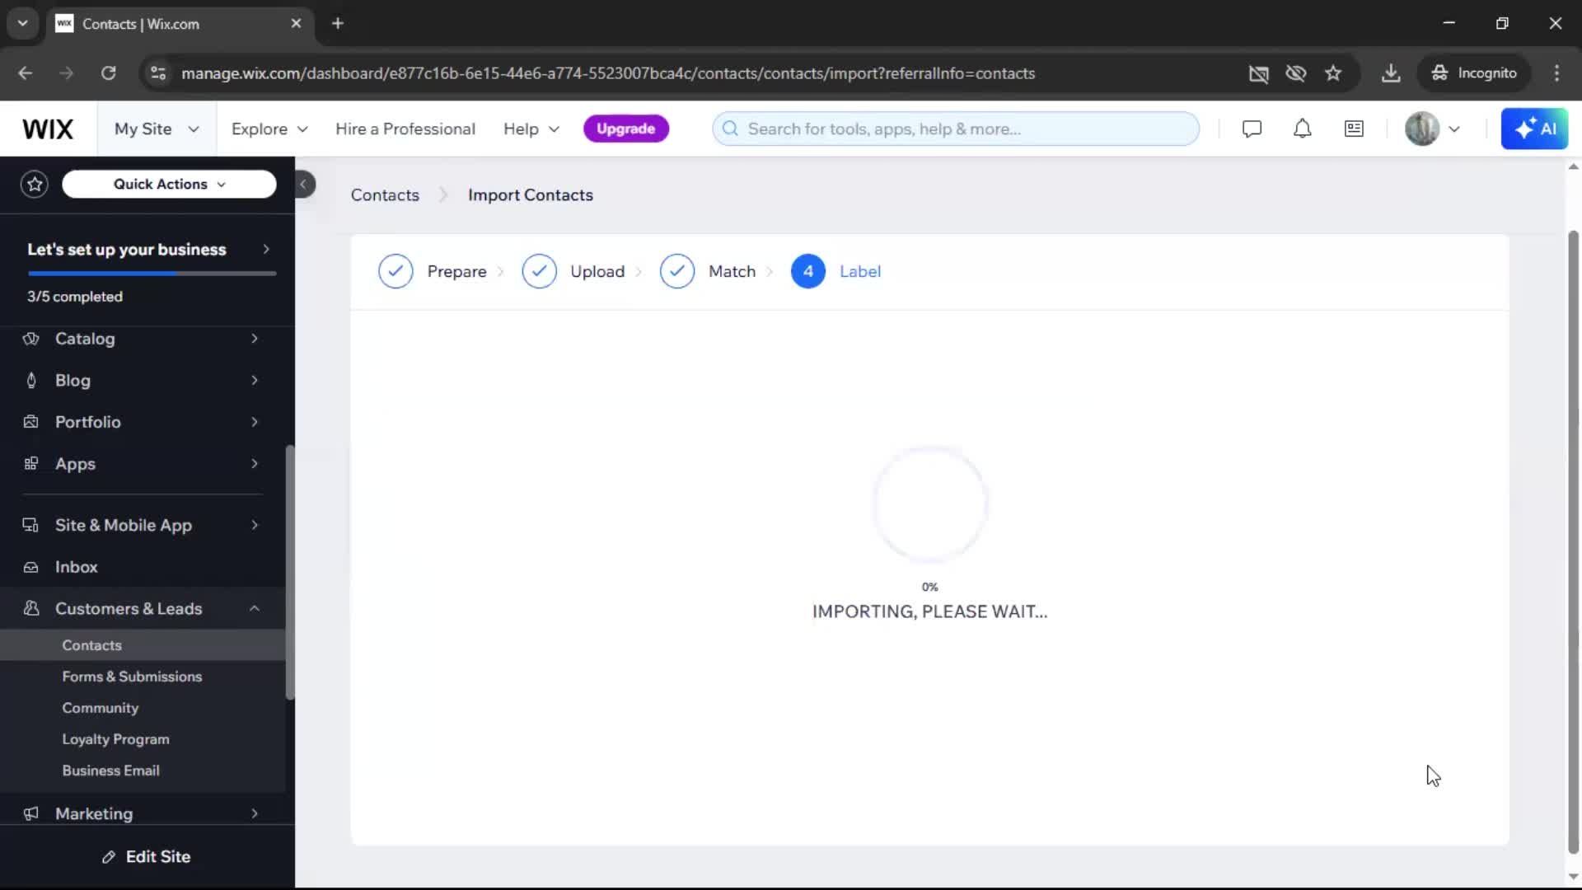Open the Chrome three-dot menu
This screenshot has width=1582, height=890.
(x=1556, y=73)
